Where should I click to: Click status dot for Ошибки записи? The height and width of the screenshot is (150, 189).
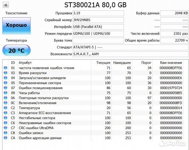tap(5, 133)
